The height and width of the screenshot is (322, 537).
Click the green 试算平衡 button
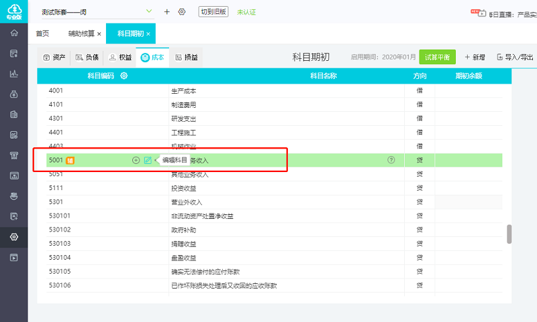pos(438,57)
